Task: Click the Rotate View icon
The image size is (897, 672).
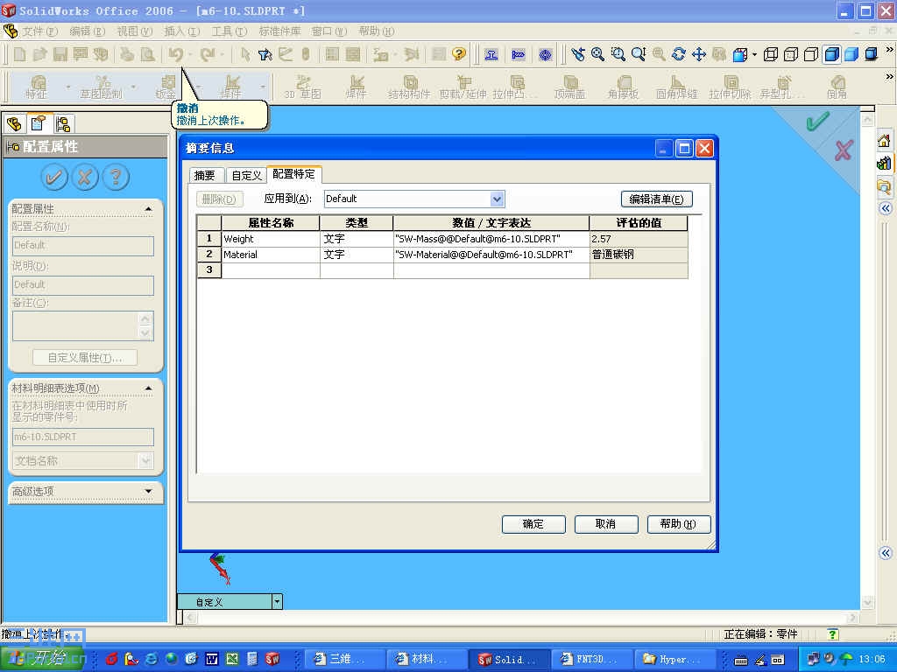Action: tap(679, 54)
